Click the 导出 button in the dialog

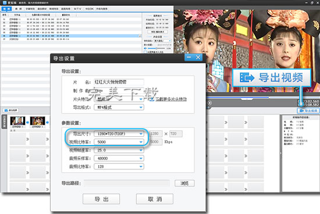(x=101, y=199)
